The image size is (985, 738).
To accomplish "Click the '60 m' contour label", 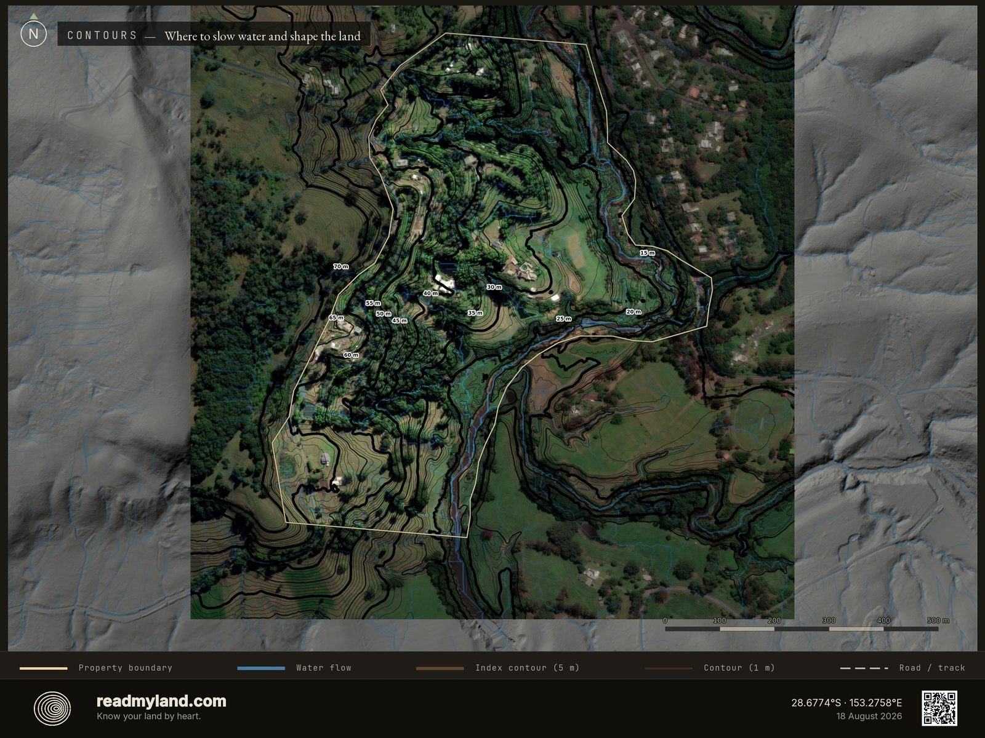I will 351,355.
